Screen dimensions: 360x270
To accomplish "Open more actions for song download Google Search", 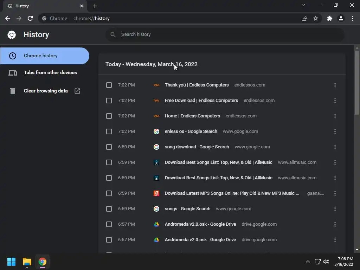I will (335, 147).
